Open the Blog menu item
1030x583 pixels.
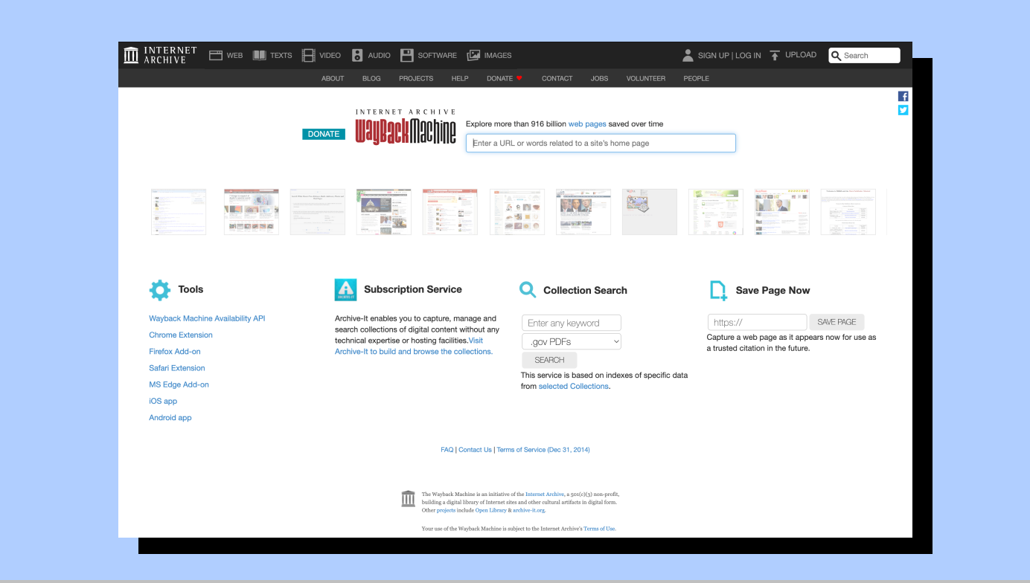coord(371,78)
